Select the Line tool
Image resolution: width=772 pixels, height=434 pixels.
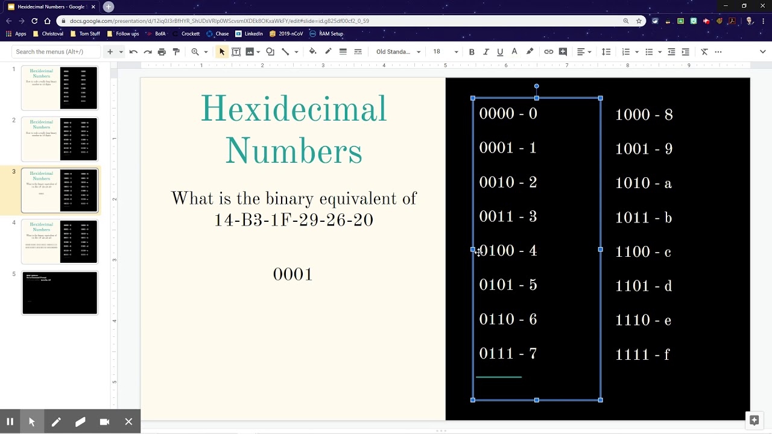[285, 52]
